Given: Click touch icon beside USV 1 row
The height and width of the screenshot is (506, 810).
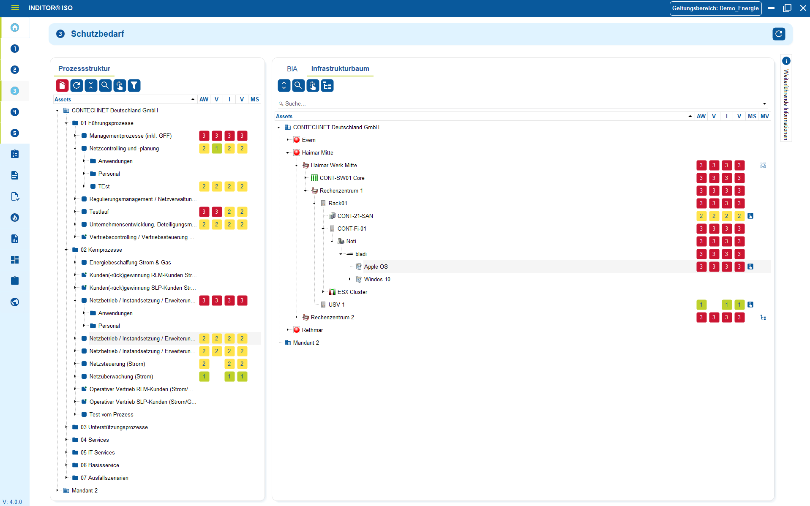Looking at the screenshot, I should (x=750, y=305).
